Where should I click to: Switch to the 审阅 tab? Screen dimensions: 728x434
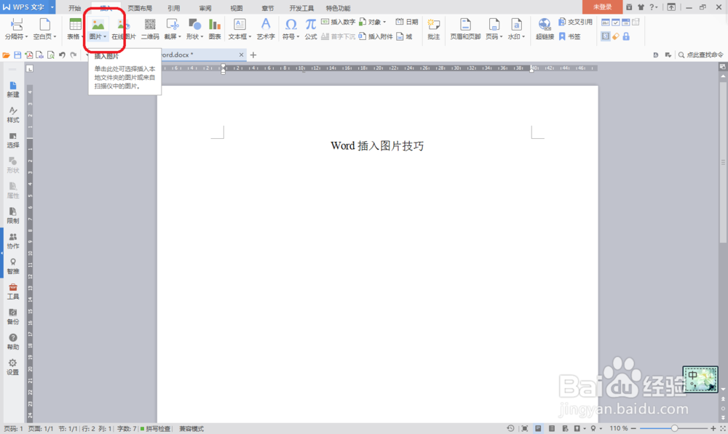205,8
